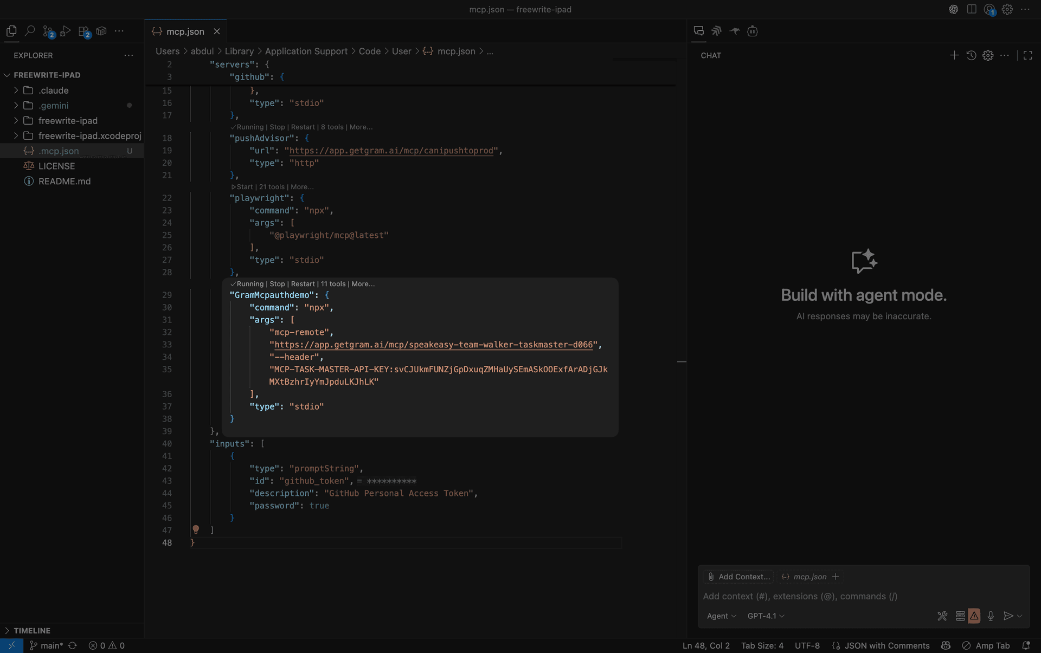Activate the microphone in the chat input
This screenshot has height=653, width=1041.
point(991,616)
